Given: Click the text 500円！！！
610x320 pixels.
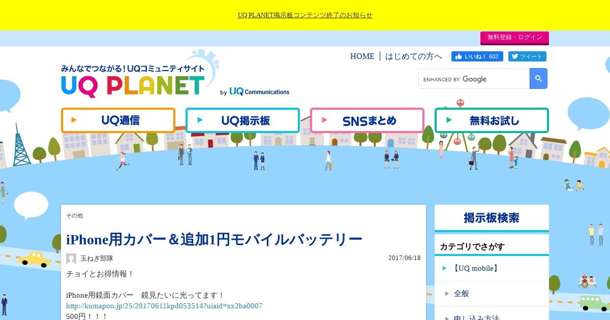Looking at the screenshot, I should pyautogui.click(x=87, y=316).
